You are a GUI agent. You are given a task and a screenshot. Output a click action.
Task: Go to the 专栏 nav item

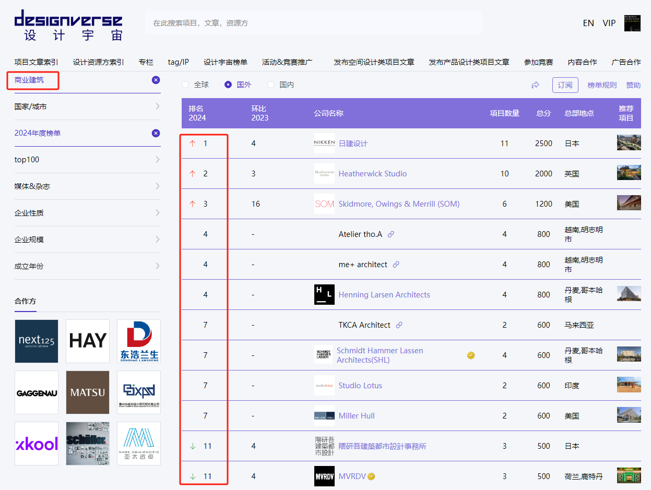pyautogui.click(x=146, y=62)
